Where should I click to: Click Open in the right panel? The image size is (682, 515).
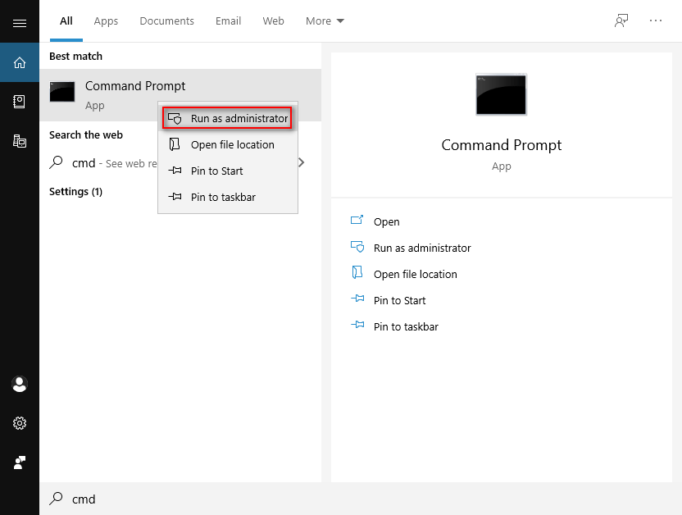point(386,221)
